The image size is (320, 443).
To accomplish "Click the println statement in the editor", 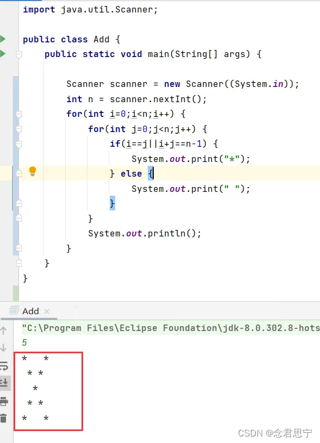I will click(x=145, y=233).
